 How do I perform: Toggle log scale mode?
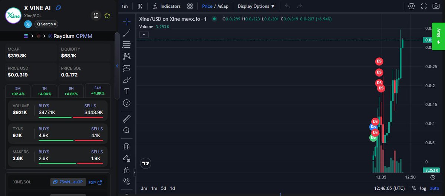click(423, 188)
